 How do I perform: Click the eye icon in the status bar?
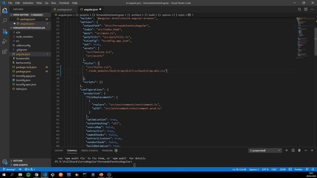(x=20, y=169)
